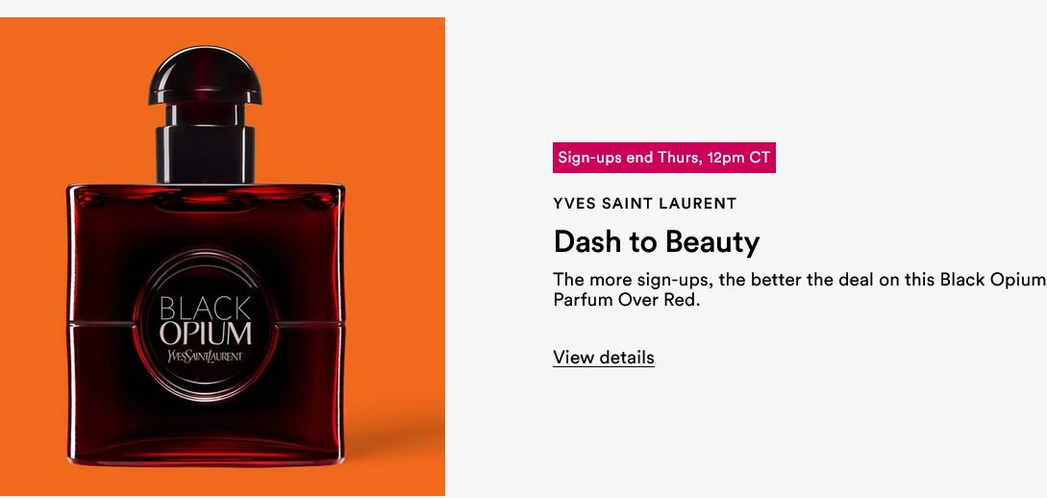1047x498 pixels.
Task: Click the YvesSaintLaurent logo on the bottle
Action: (x=206, y=356)
